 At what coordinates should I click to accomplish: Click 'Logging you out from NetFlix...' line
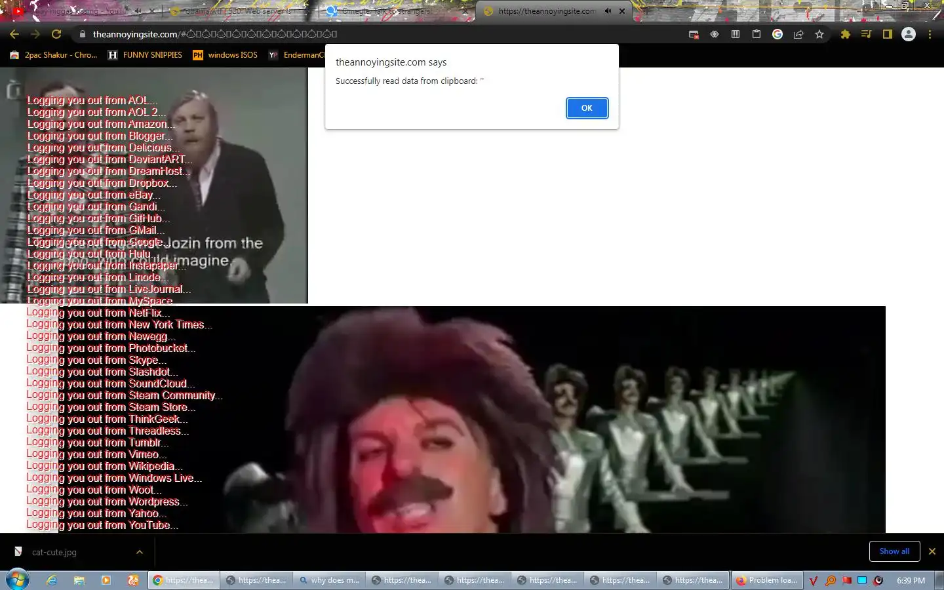pos(98,313)
